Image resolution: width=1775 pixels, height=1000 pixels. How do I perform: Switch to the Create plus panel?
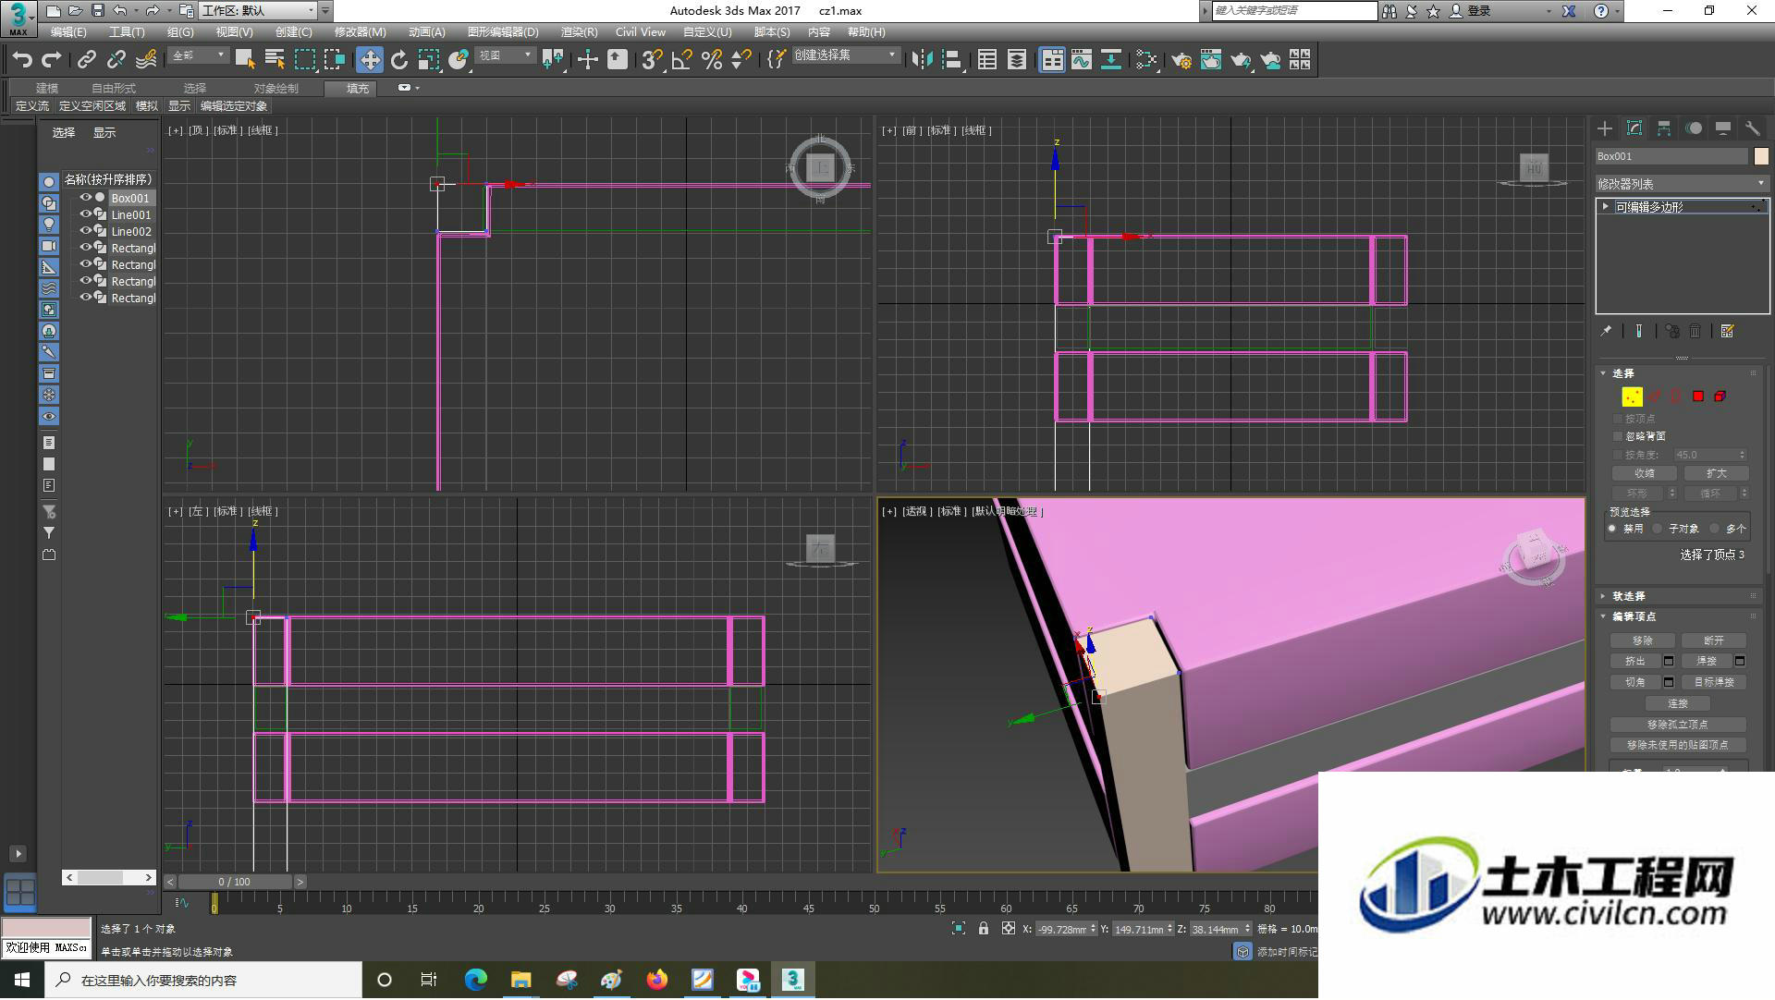click(1605, 128)
